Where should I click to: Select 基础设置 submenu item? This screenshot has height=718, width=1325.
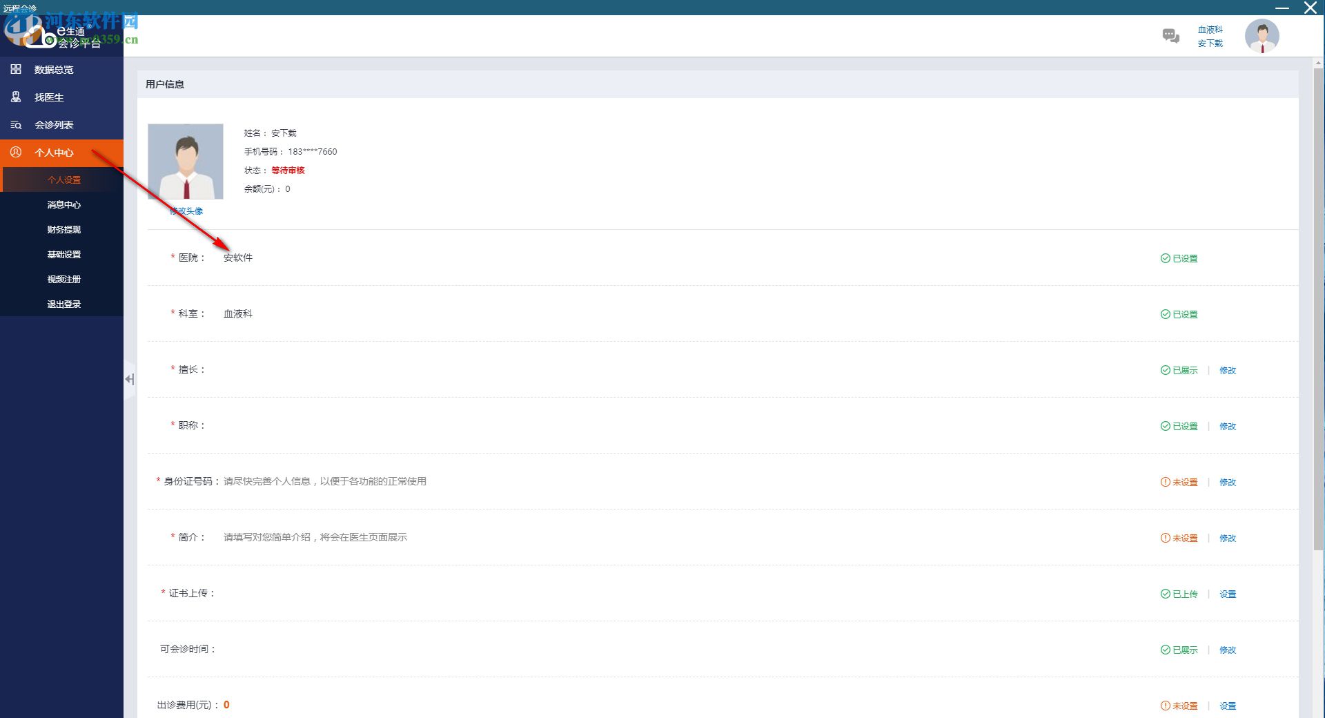(x=63, y=254)
